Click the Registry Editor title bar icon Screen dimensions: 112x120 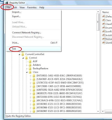[7, 3]
